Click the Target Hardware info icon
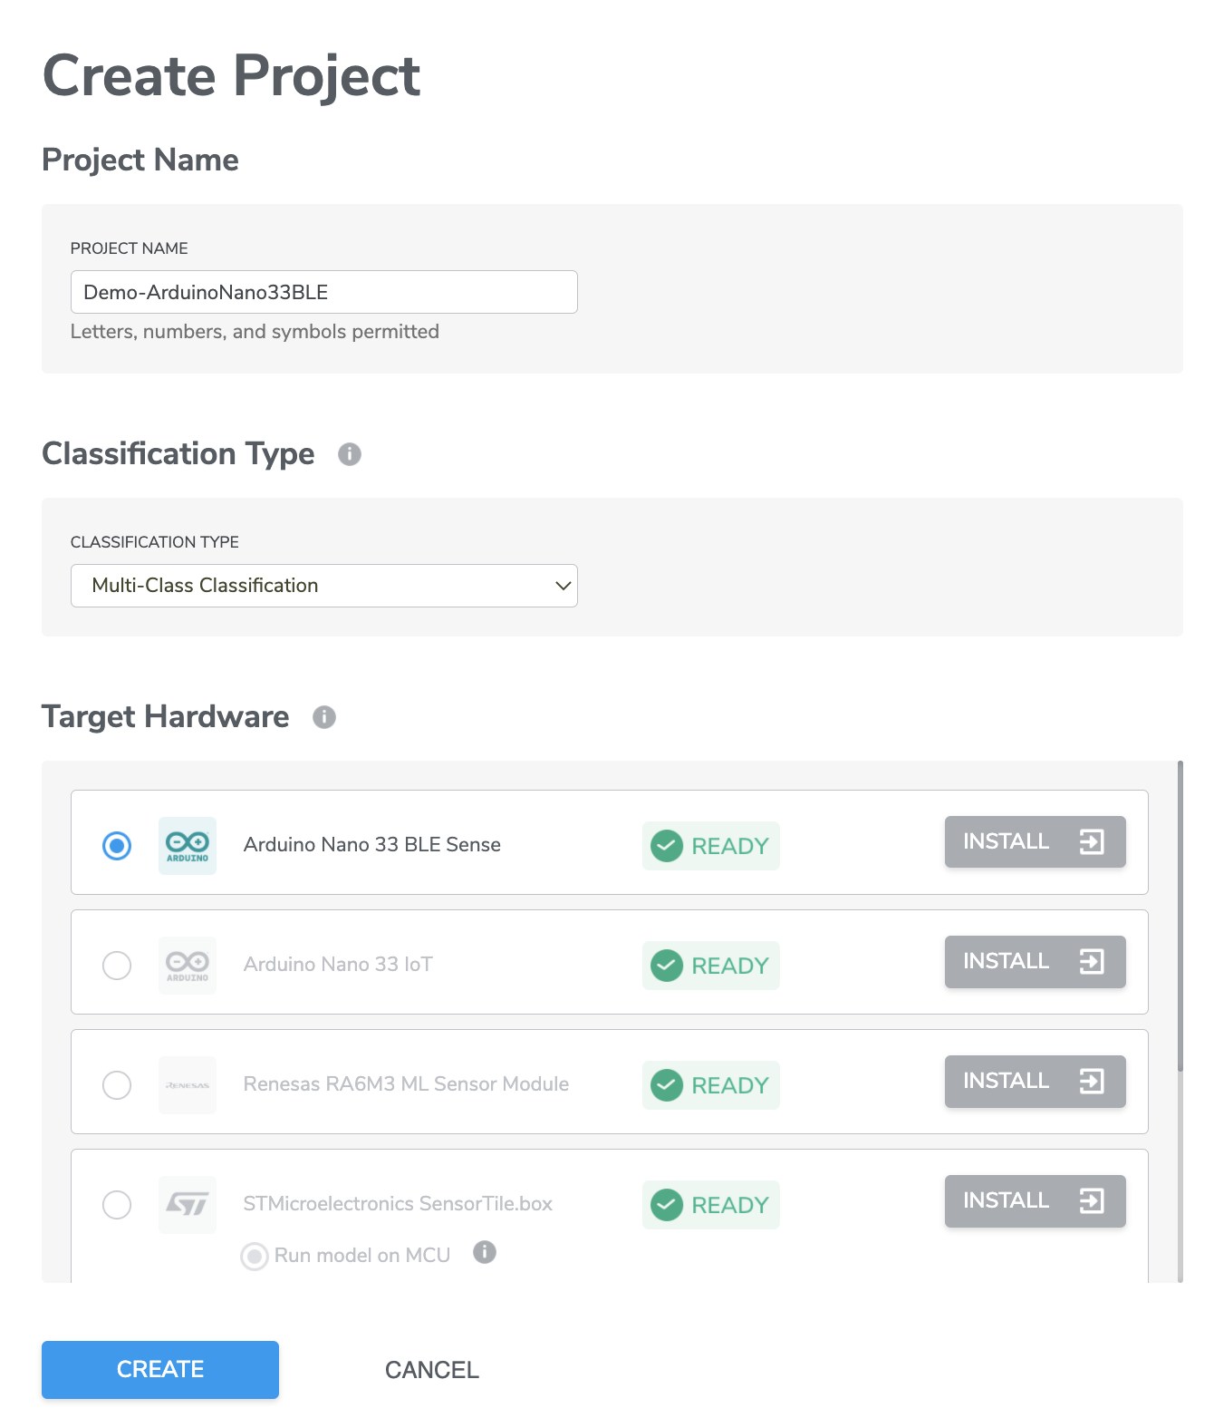 324,717
